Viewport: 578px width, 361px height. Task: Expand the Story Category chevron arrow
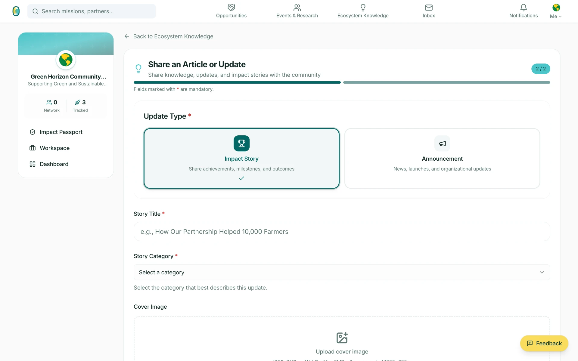(x=542, y=272)
